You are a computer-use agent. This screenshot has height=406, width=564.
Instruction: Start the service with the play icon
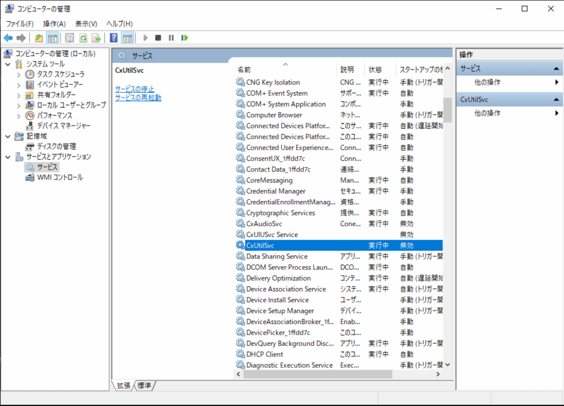click(145, 37)
